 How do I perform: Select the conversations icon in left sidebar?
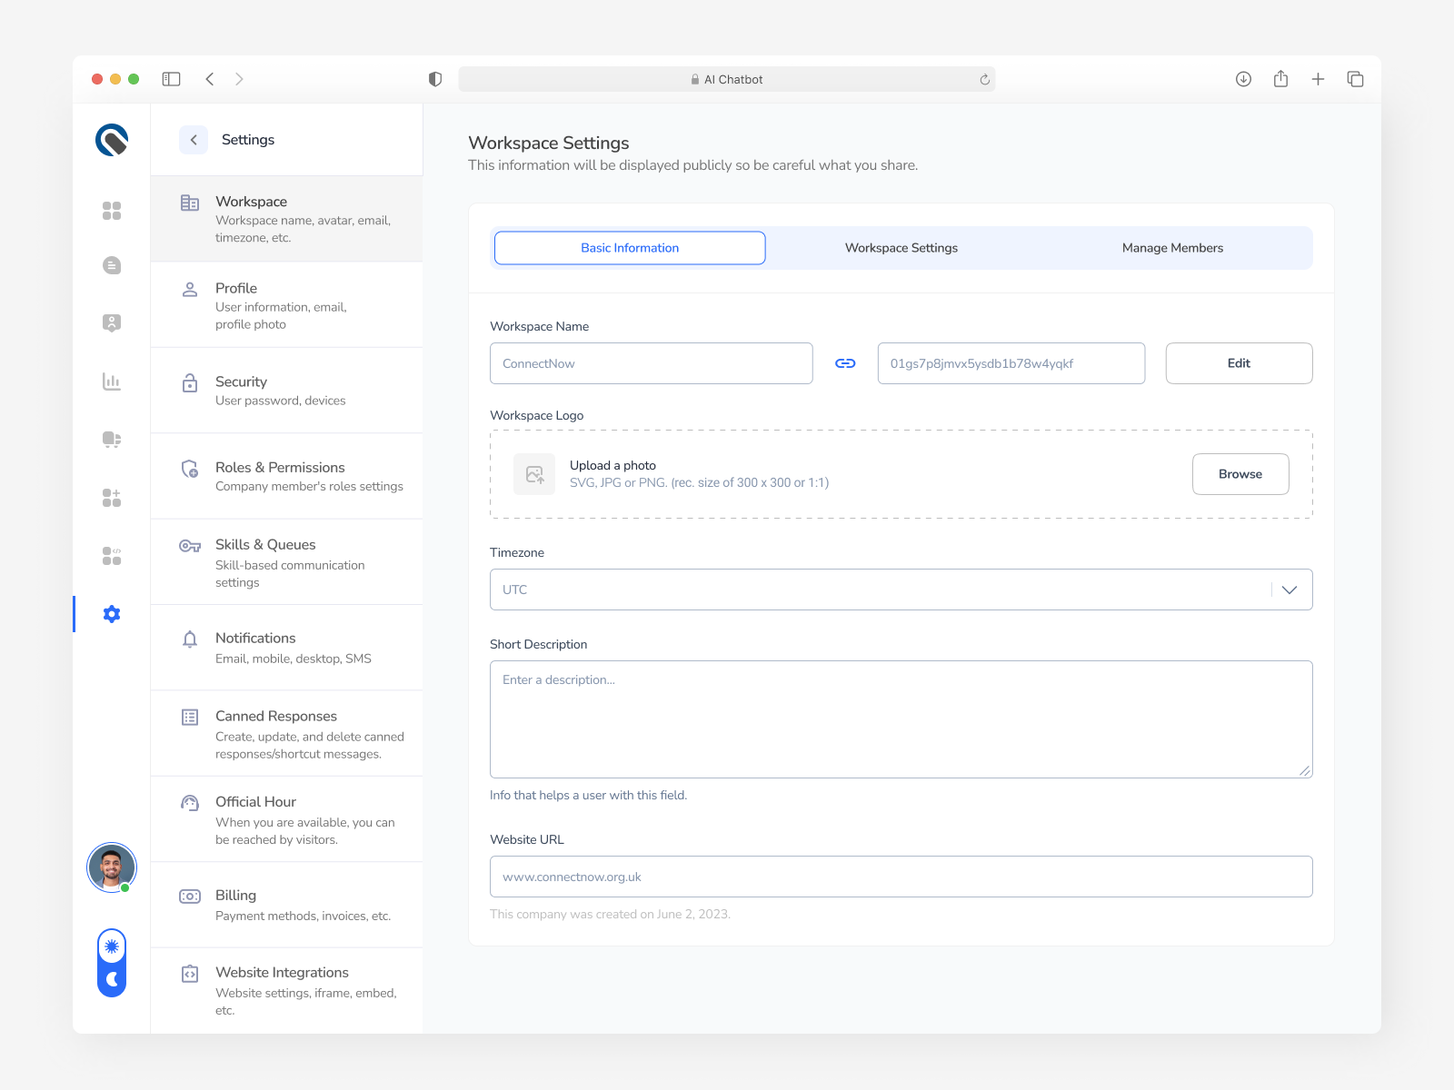[x=111, y=264]
